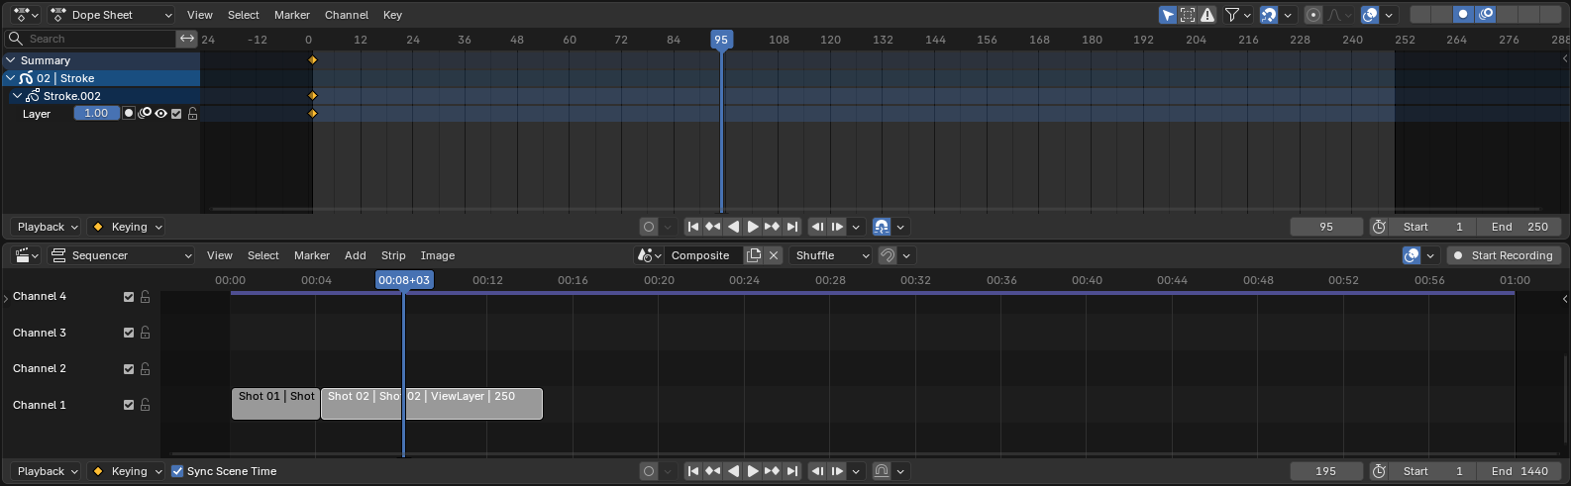Click the Dope Sheet timeline snapping magnet button

point(882,227)
